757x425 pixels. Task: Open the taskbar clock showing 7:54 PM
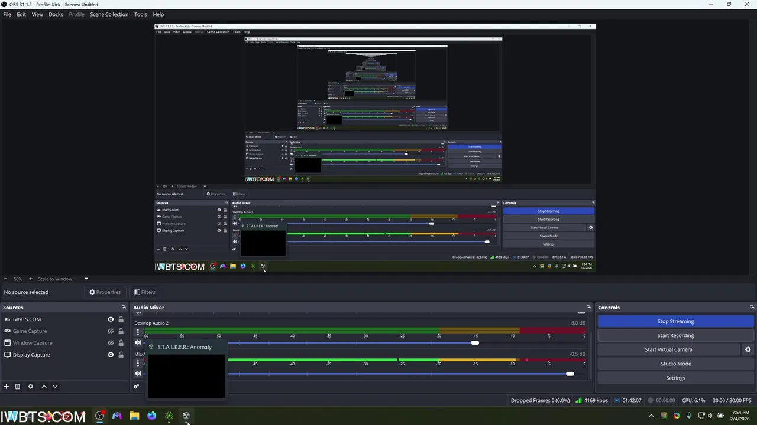coord(740,416)
